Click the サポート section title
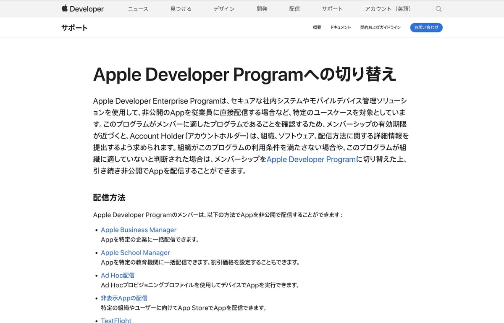504x323 pixels. [74, 28]
